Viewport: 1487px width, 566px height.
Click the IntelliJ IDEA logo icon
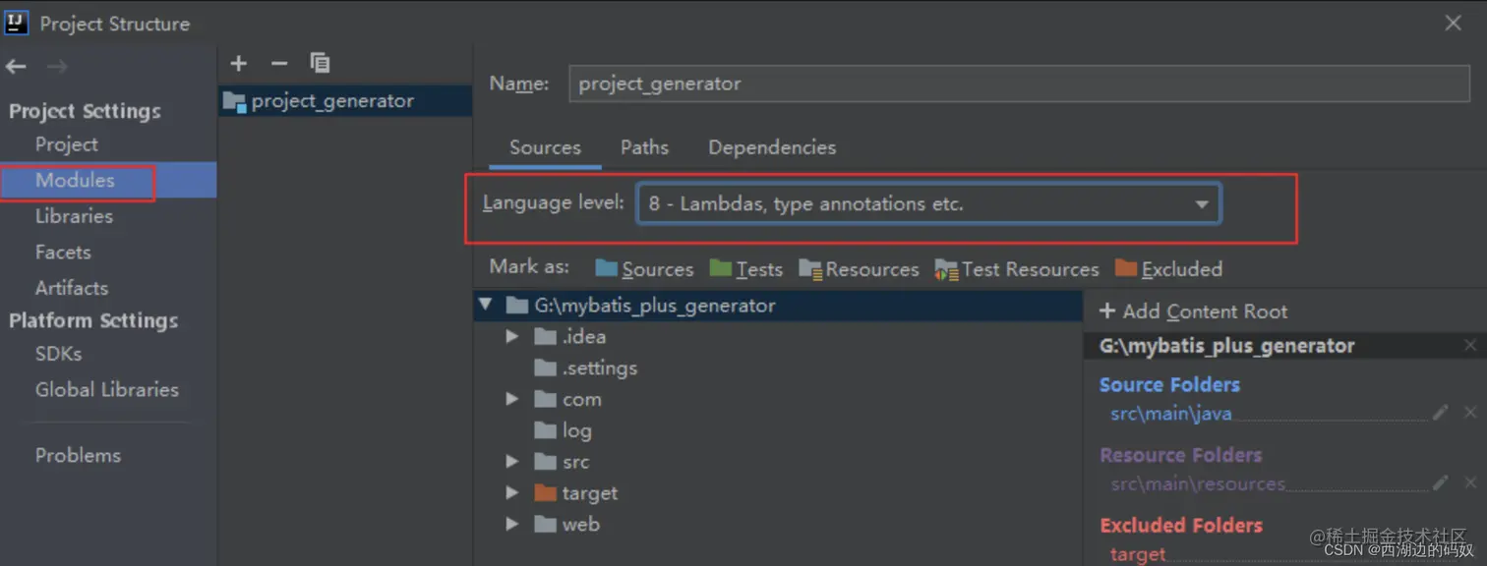[17, 23]
